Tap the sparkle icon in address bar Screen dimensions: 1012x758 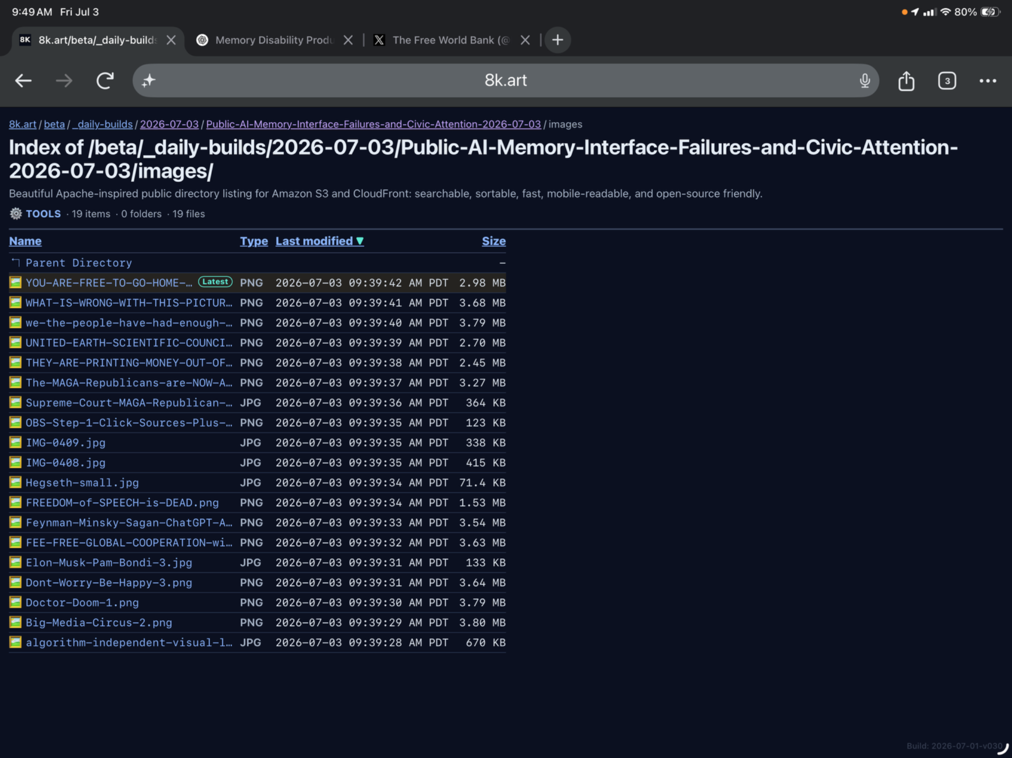click(149, 80)
